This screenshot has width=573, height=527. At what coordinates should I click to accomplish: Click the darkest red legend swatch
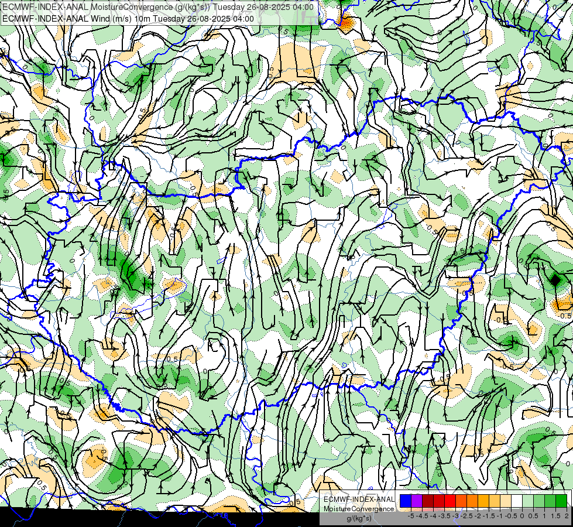coord(428,501)
